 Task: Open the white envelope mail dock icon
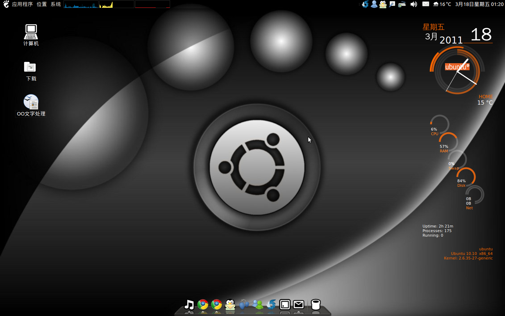pyautogui.click(x=298, y=304)
